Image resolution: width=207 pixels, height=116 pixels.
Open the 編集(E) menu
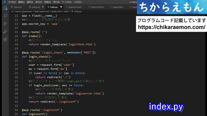21,2
